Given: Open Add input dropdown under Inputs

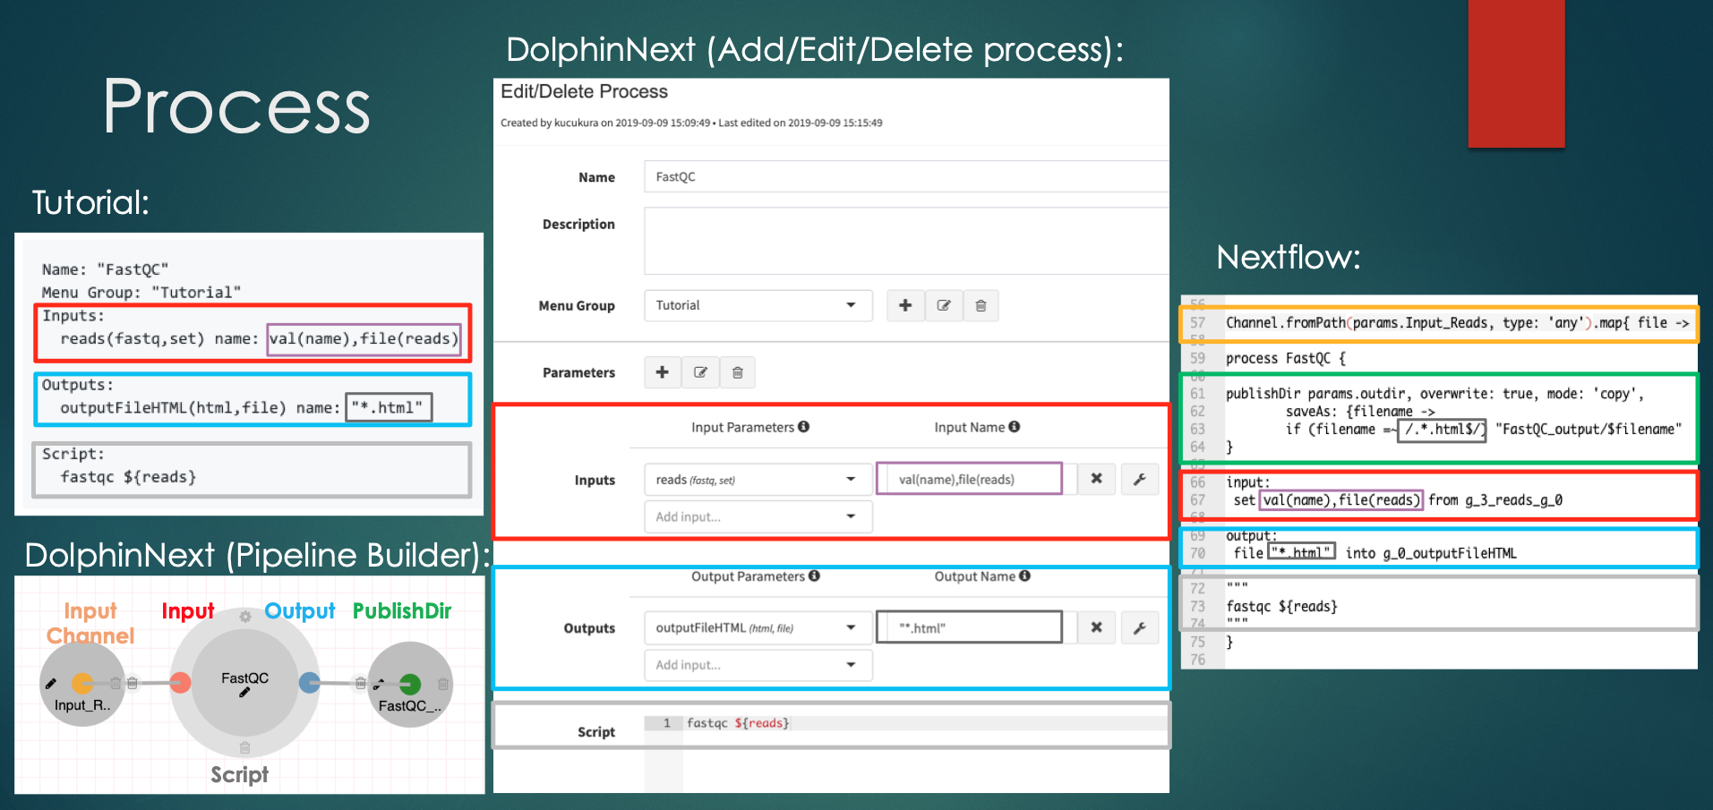Looking at the screenshot, I should coord(758,516).
